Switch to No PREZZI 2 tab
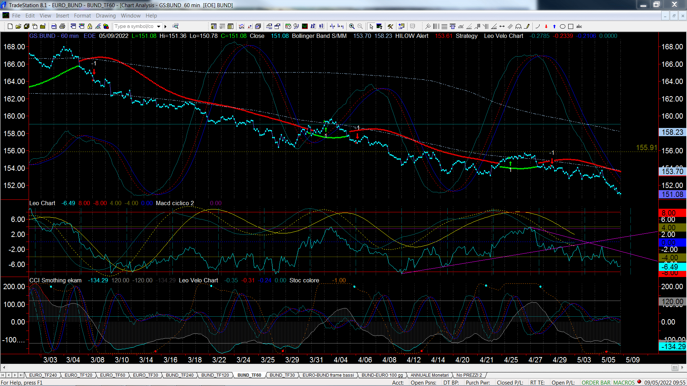 pyautogui.click(x=469, y=375)
